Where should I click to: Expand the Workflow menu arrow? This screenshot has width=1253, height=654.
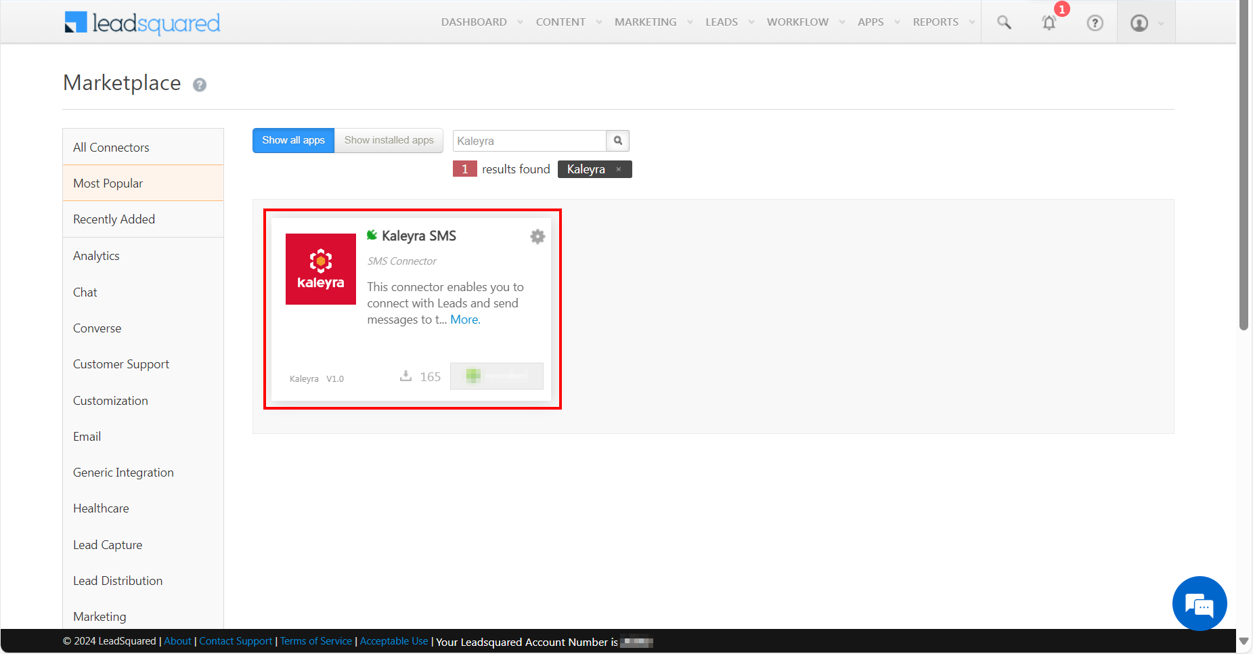point(842,22)
